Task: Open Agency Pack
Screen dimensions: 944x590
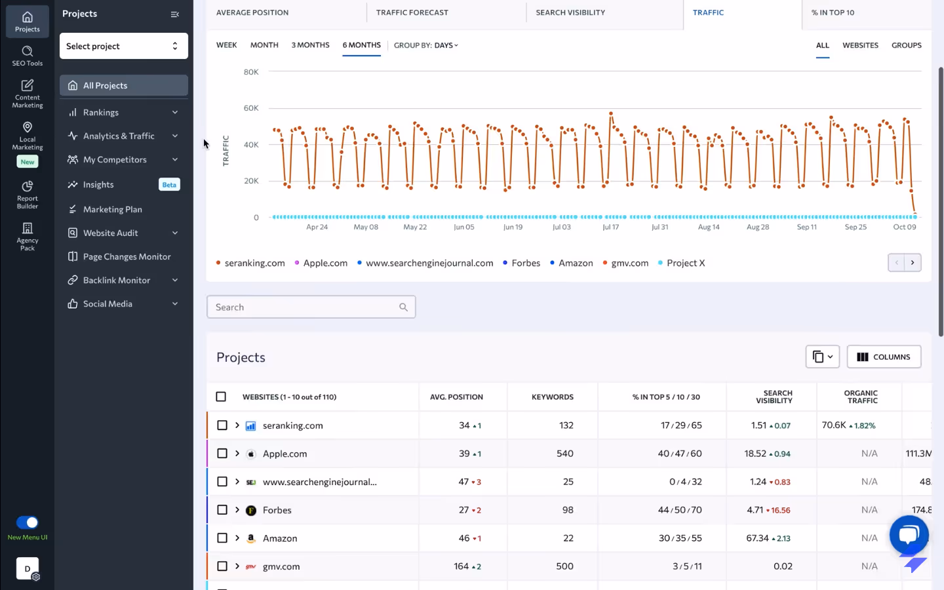Action: pos(27,237)
